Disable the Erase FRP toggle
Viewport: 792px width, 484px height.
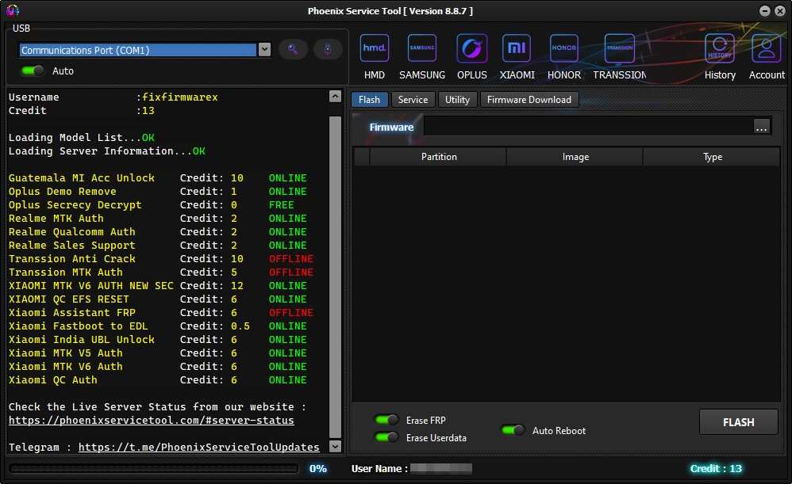[386, 421]
